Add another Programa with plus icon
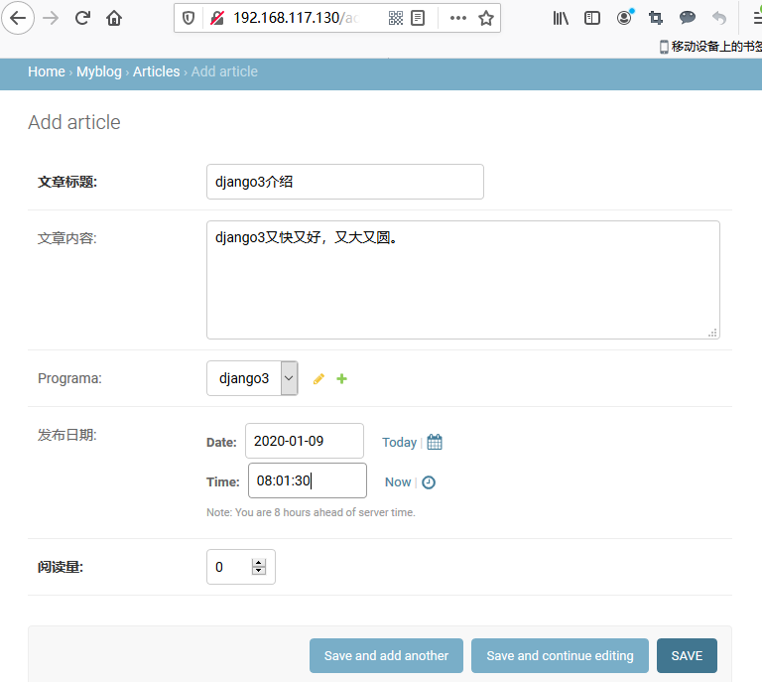Screen dimensions: 762x682 point(341,378)
